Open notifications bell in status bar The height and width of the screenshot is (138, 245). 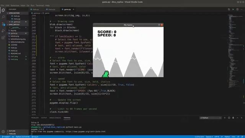(242, 137)
